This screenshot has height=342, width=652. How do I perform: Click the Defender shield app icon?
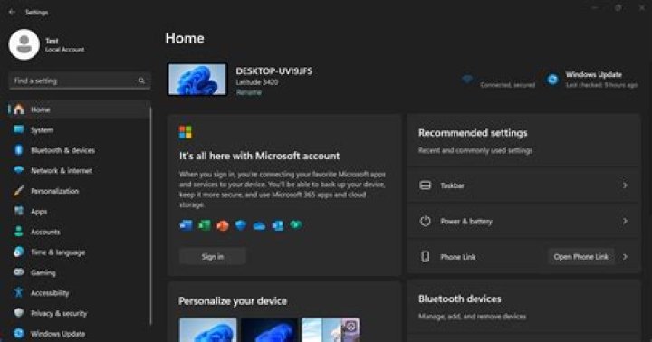click(241, 225)
